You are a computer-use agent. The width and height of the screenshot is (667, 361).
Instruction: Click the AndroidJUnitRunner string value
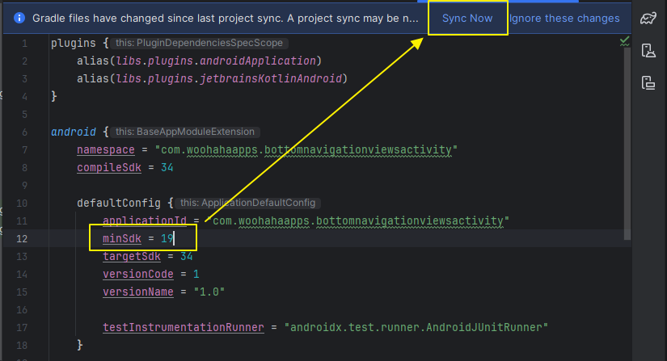[416, 327]
